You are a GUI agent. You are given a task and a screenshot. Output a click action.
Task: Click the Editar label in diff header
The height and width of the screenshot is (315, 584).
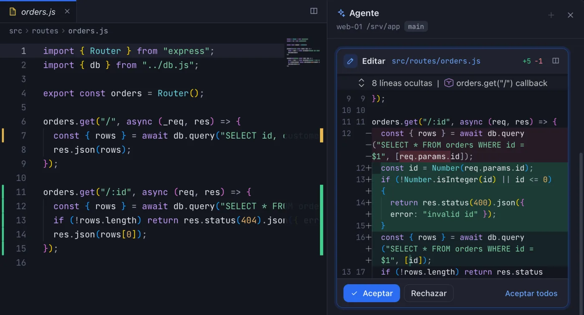(x=373, y=61)
